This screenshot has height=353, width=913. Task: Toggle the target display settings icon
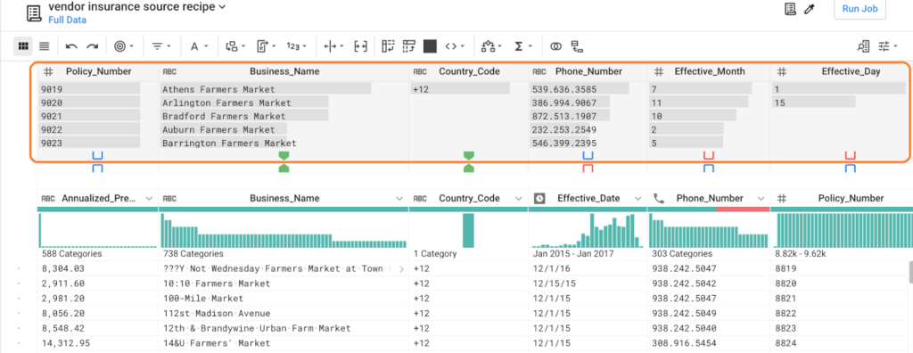(889, 46)
